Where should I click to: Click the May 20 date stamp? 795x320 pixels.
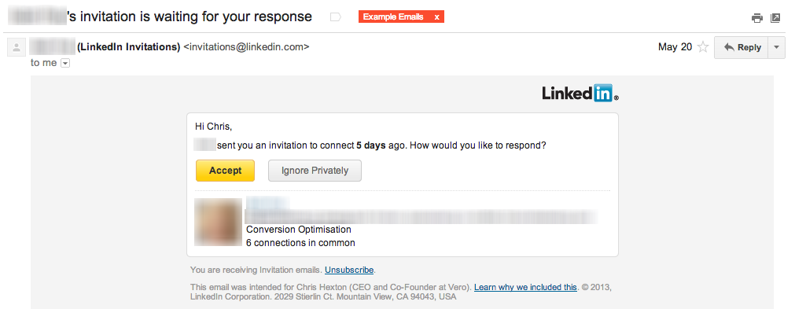675,47
